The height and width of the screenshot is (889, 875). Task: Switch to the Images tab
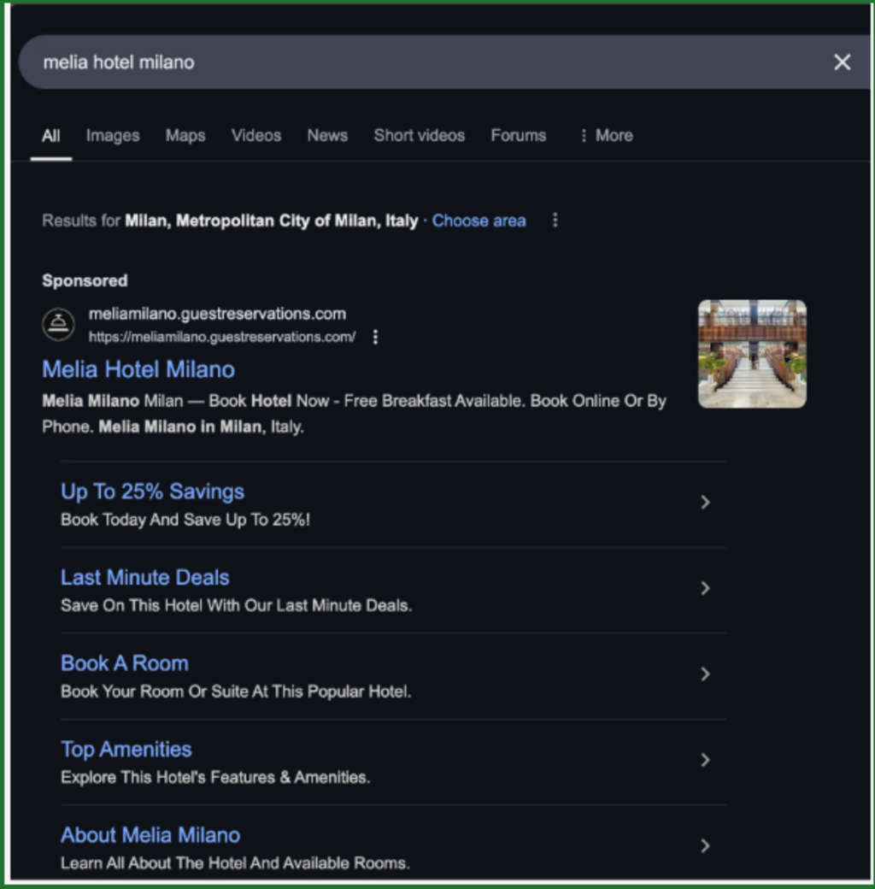click(113, 135)
